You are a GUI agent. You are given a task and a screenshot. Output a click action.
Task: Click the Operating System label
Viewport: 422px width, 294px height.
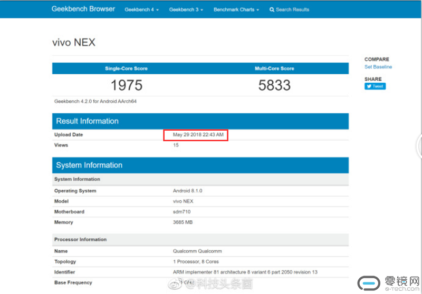75,191
